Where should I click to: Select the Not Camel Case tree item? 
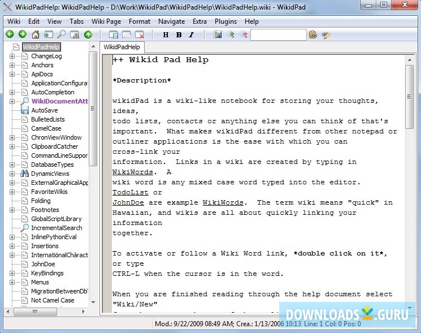click(x=53, y=300)
